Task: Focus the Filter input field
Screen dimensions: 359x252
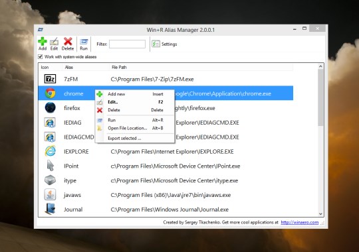Action: tap(127, 44)
